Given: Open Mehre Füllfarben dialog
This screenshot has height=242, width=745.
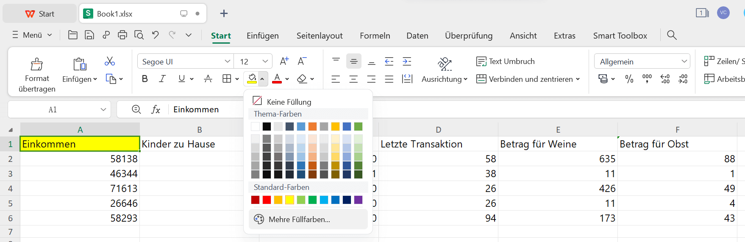Looking at the screenshot, I should pyautogui.click(x=299, y=219).
